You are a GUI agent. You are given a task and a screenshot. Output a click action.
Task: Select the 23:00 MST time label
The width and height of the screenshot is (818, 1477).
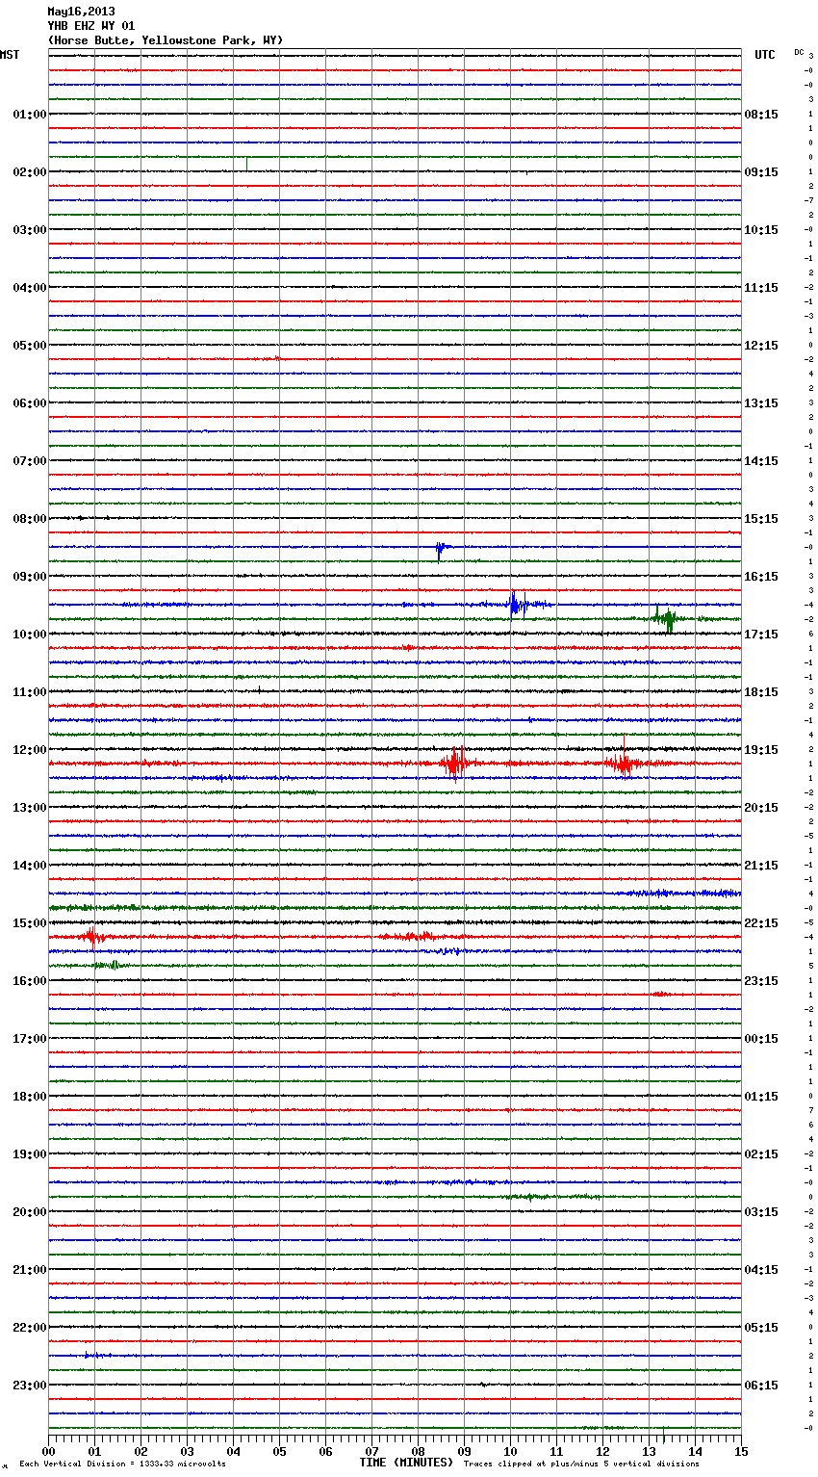coord(30,1386)
